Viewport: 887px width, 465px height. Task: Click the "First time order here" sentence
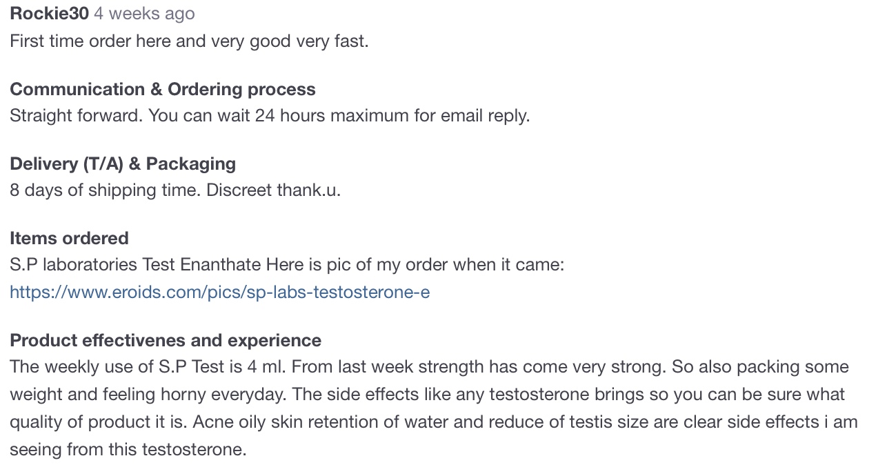(90, 41)
